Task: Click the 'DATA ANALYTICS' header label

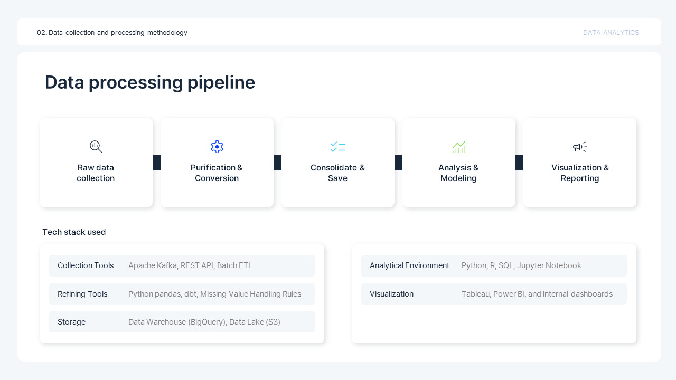Action: tap(611, 33)
